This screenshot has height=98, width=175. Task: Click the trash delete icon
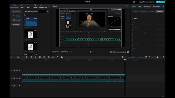pyautogui.click(x=40, y=57)
